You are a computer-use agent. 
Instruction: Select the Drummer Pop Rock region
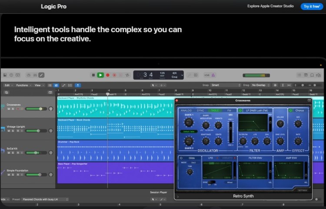116,151
